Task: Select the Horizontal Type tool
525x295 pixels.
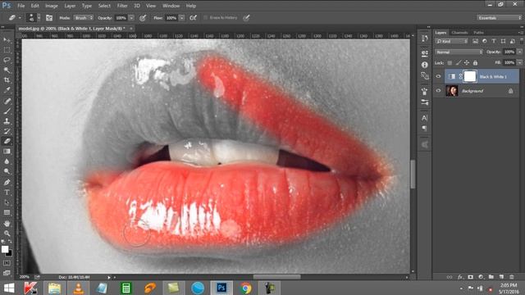Action: point(7,193)
